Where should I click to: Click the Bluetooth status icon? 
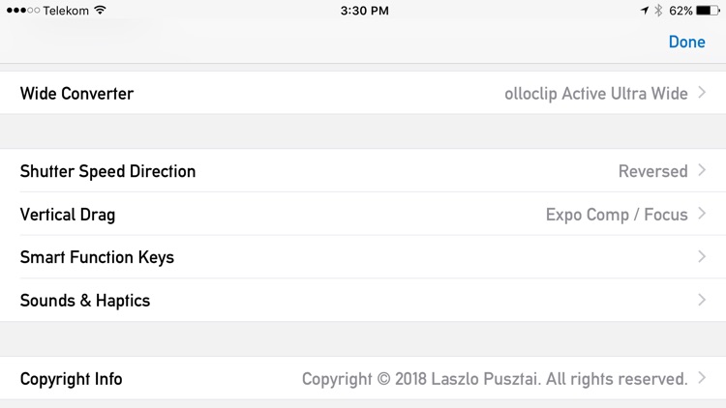click(x=658, y=11)
